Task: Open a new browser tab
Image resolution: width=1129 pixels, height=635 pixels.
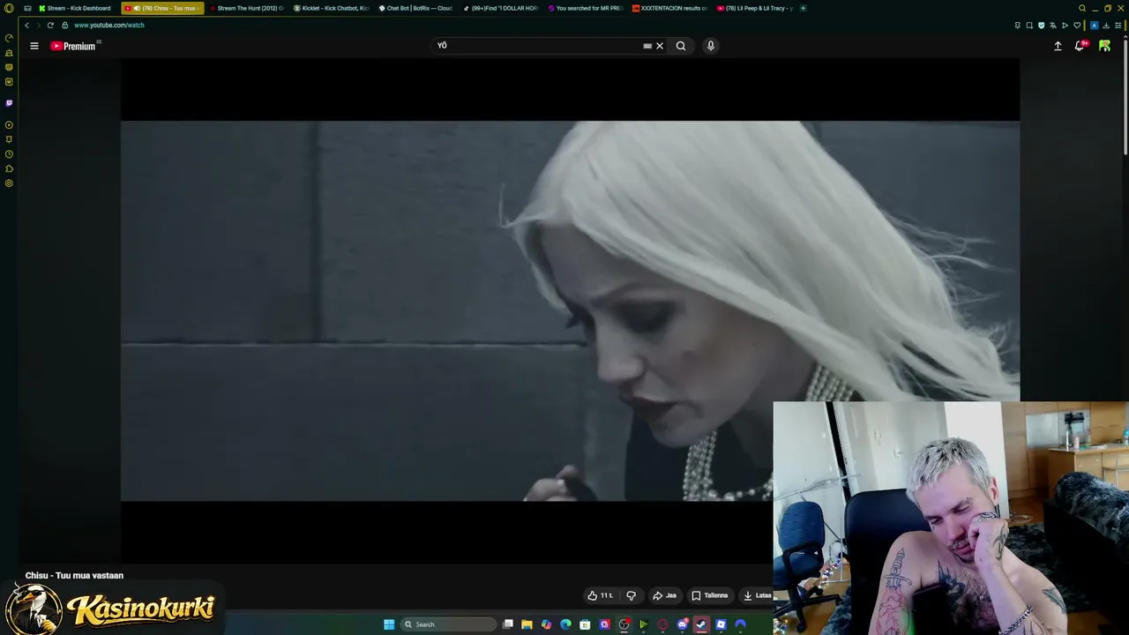Action: coord(803,8)
